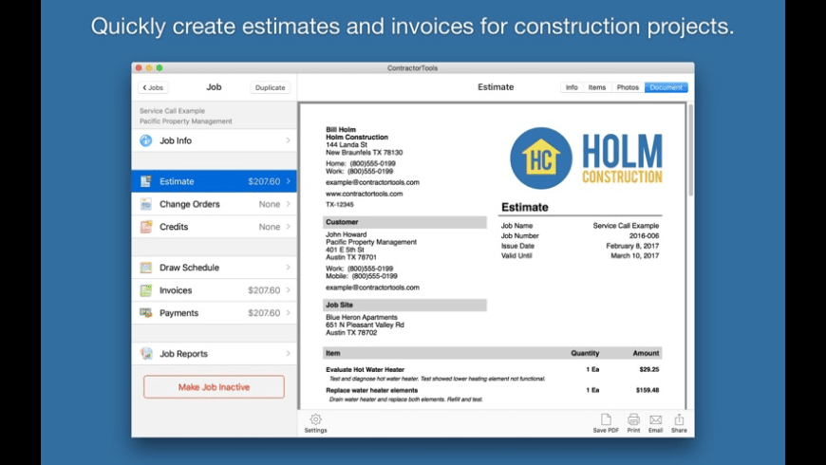The width and height of the screenshot is (826, 465).
Task: Click the Draw Schedule icon
Action: (x=146, y=268)
